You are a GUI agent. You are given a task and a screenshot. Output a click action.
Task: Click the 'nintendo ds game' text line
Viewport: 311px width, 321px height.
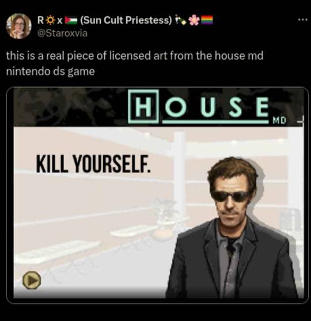pos(51,71)
